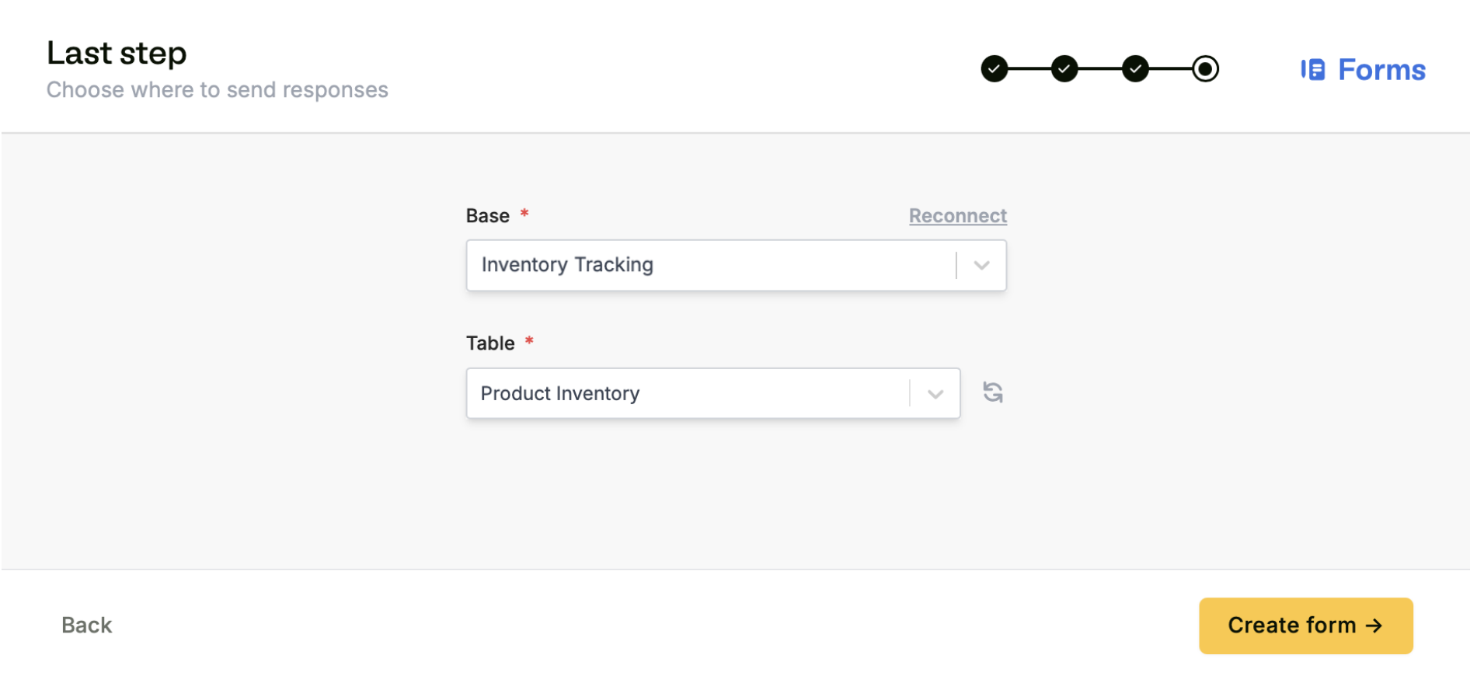Click the red asterisk next to Base

click(x=524, y=215)
